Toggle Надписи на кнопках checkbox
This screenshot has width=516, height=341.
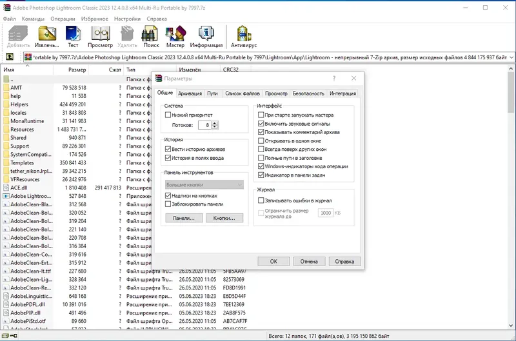[168, 196]
